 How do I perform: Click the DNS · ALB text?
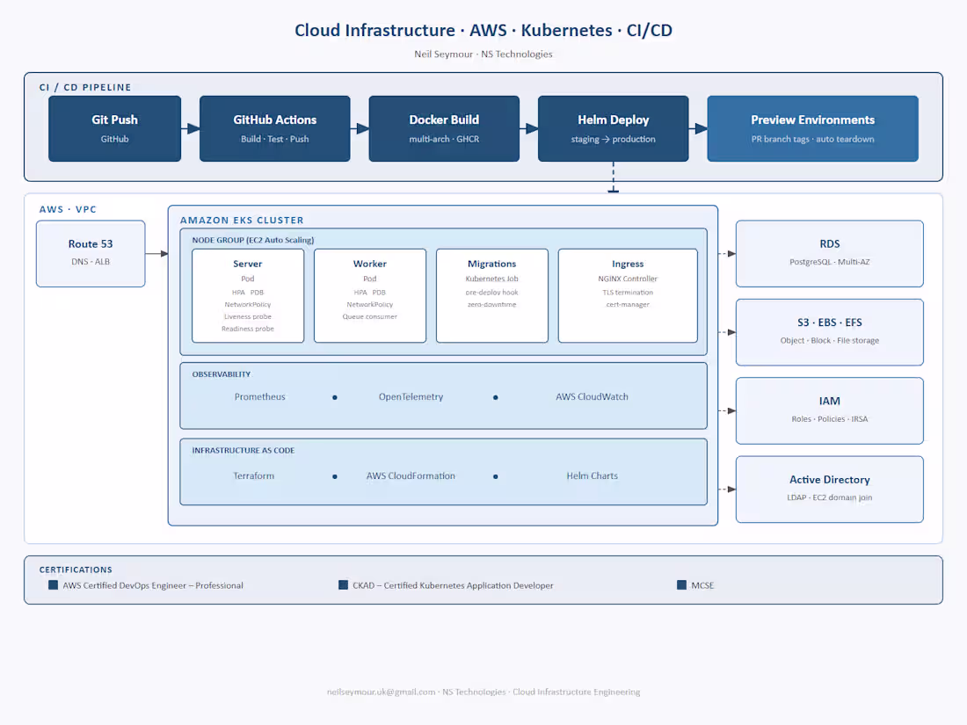coord(91,262)
